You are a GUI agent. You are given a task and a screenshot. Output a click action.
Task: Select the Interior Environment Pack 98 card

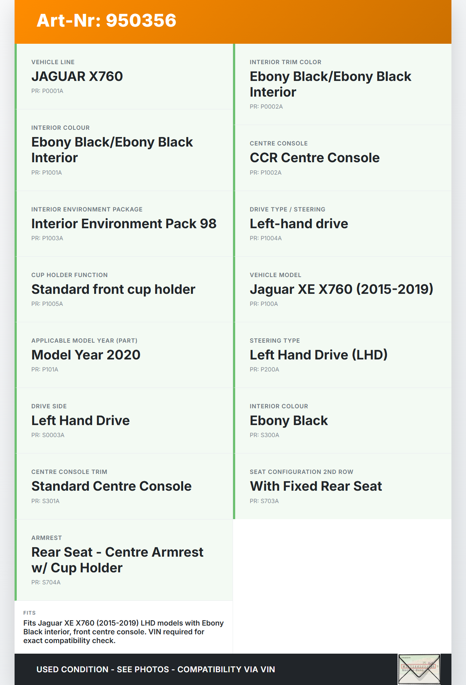[125, 223]
